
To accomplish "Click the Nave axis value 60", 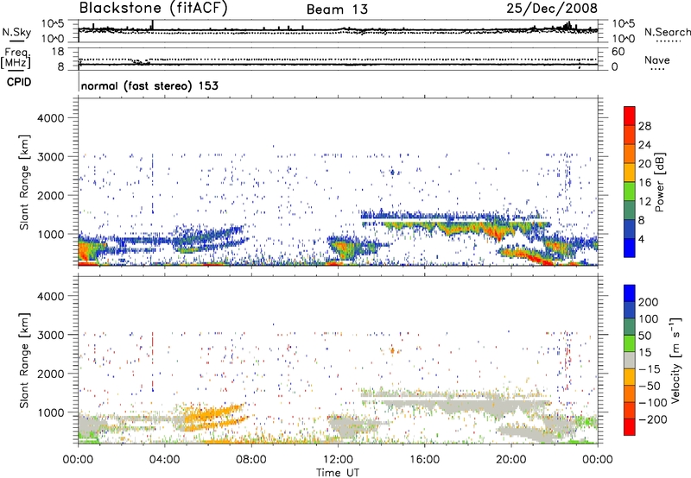I will [x=618, y=52].
